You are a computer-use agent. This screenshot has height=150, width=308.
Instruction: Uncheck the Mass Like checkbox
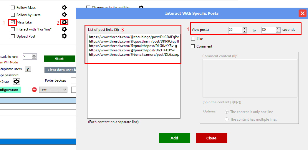pyautogui.click(x=13, y=22)
